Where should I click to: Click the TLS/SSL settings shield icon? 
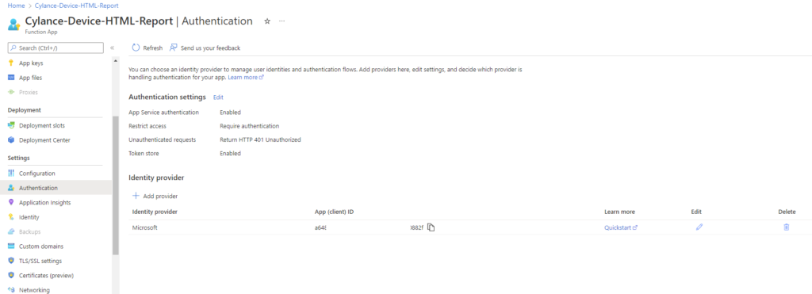[11, 261]
